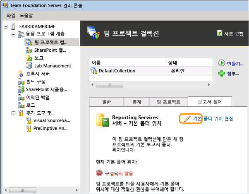Select 팀 프로젝트 컬... in tree

[x=52, y=42]
